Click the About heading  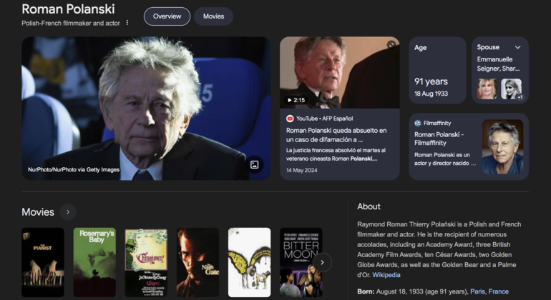(369, 206)
